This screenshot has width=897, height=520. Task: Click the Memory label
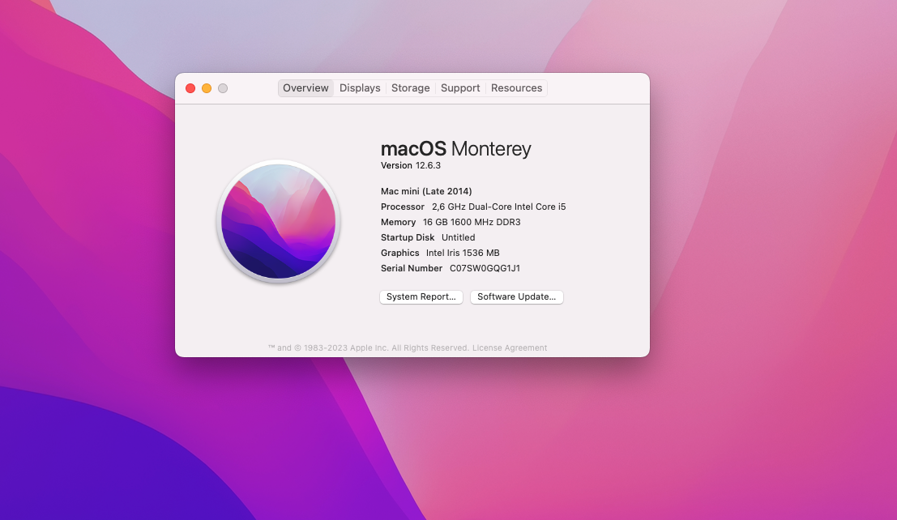pyautogui.click(x=398, y=222)
